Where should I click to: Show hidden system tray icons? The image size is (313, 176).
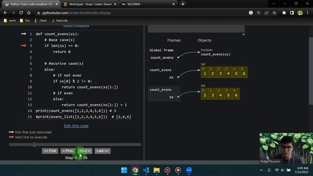pos(261,170)
